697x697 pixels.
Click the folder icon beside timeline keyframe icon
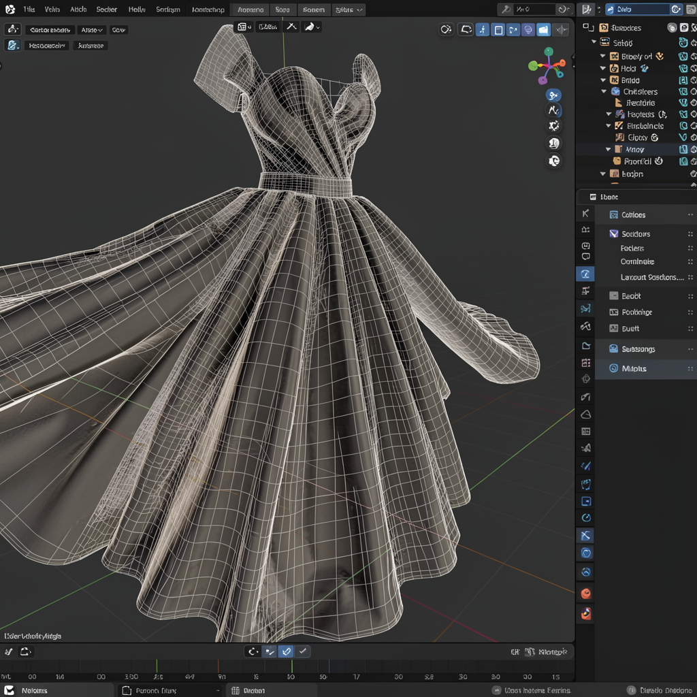click(x=25, y=651)
